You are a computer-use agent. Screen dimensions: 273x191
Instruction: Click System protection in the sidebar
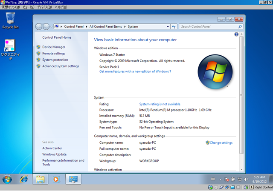(55, 60)
